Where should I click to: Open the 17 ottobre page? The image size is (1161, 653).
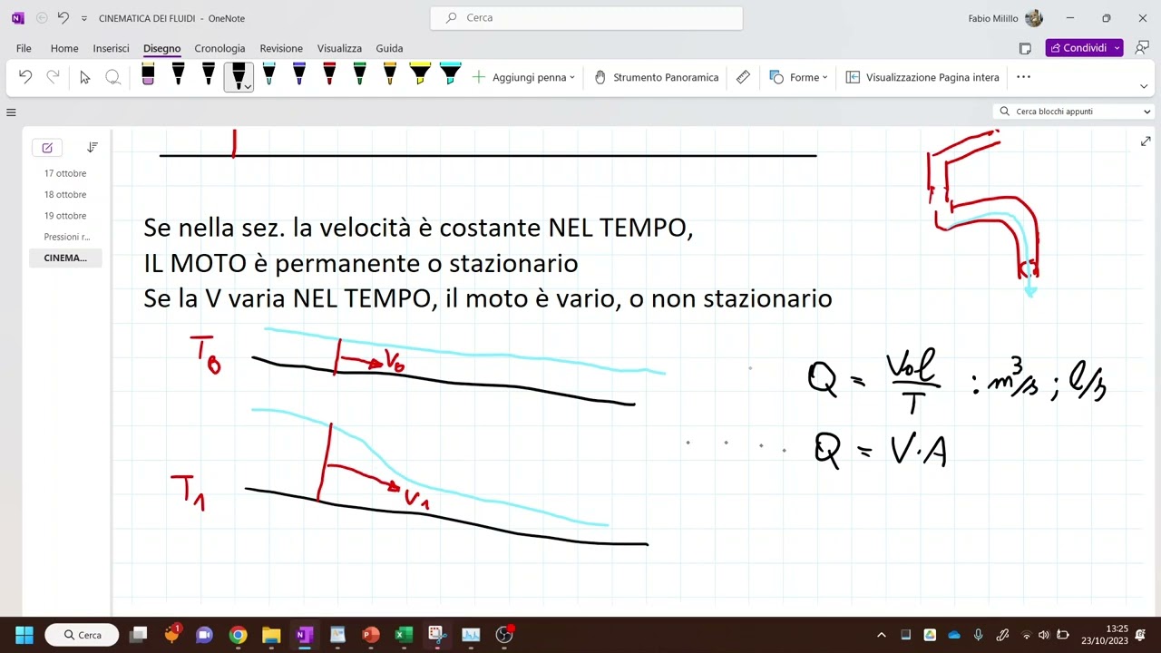[65, 173]
